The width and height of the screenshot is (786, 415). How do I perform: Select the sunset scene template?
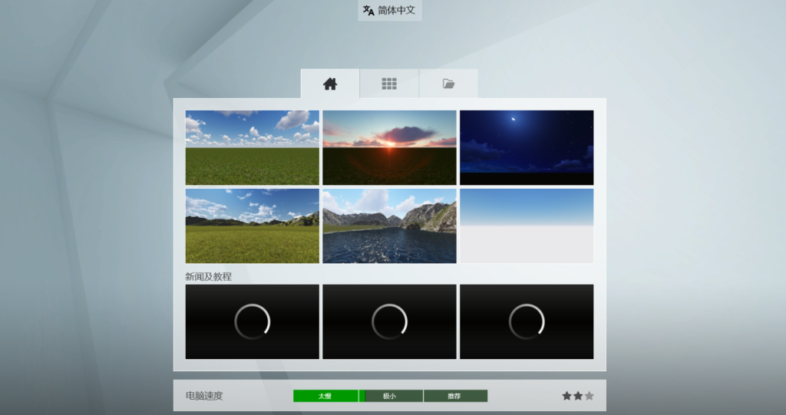[389, 147]
